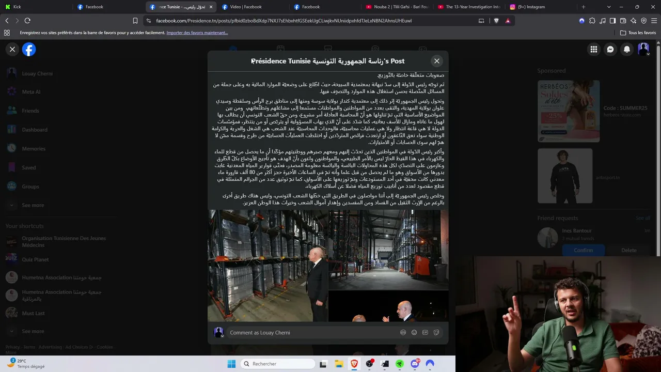Image resolution: width=661 pixels, height=372 pixels.
Task: Switch commenting identity via the avatar dropdown
Action: point(218,333)
